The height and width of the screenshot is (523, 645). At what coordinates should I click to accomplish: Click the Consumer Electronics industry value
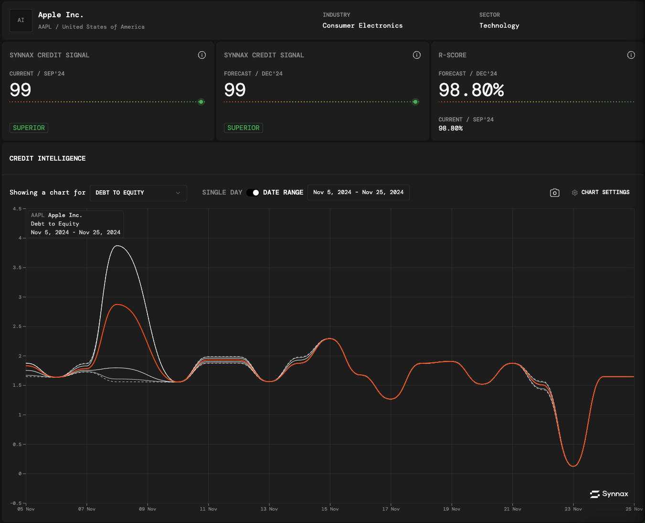point(362,25)
